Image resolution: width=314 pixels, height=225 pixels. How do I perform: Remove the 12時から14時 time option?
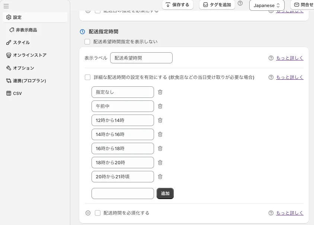tap(160, 120)
